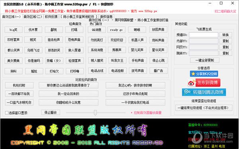Viewport: 239px width, 149px height.
Task: Play the 你是猪吗 sound effect
Action: point(34,61)
